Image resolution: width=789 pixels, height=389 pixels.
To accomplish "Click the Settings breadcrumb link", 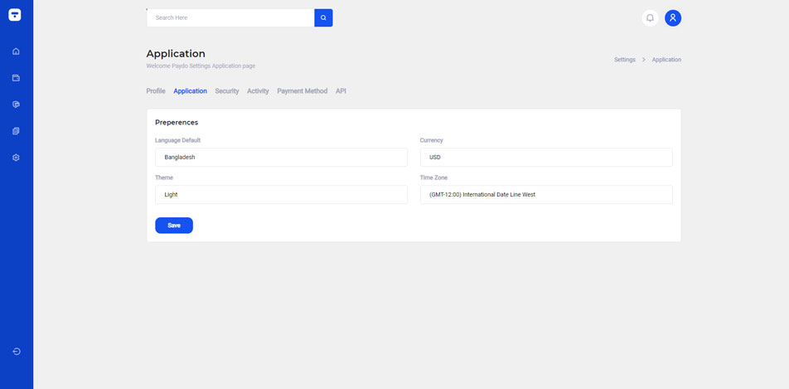I will (x=624, y=60).
